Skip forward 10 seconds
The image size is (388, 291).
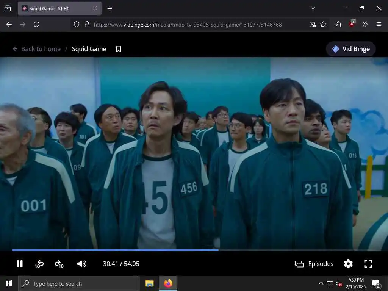[59, 264]
